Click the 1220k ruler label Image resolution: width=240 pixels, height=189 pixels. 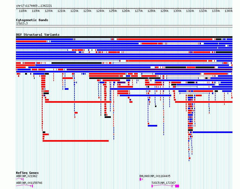(x=74, y=11)
